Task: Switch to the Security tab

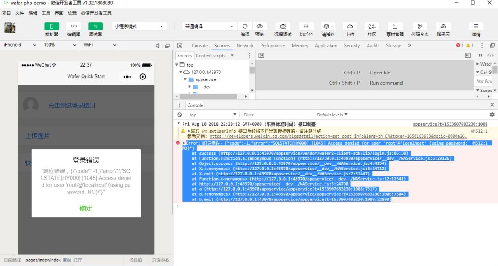Action: (352, 46)
